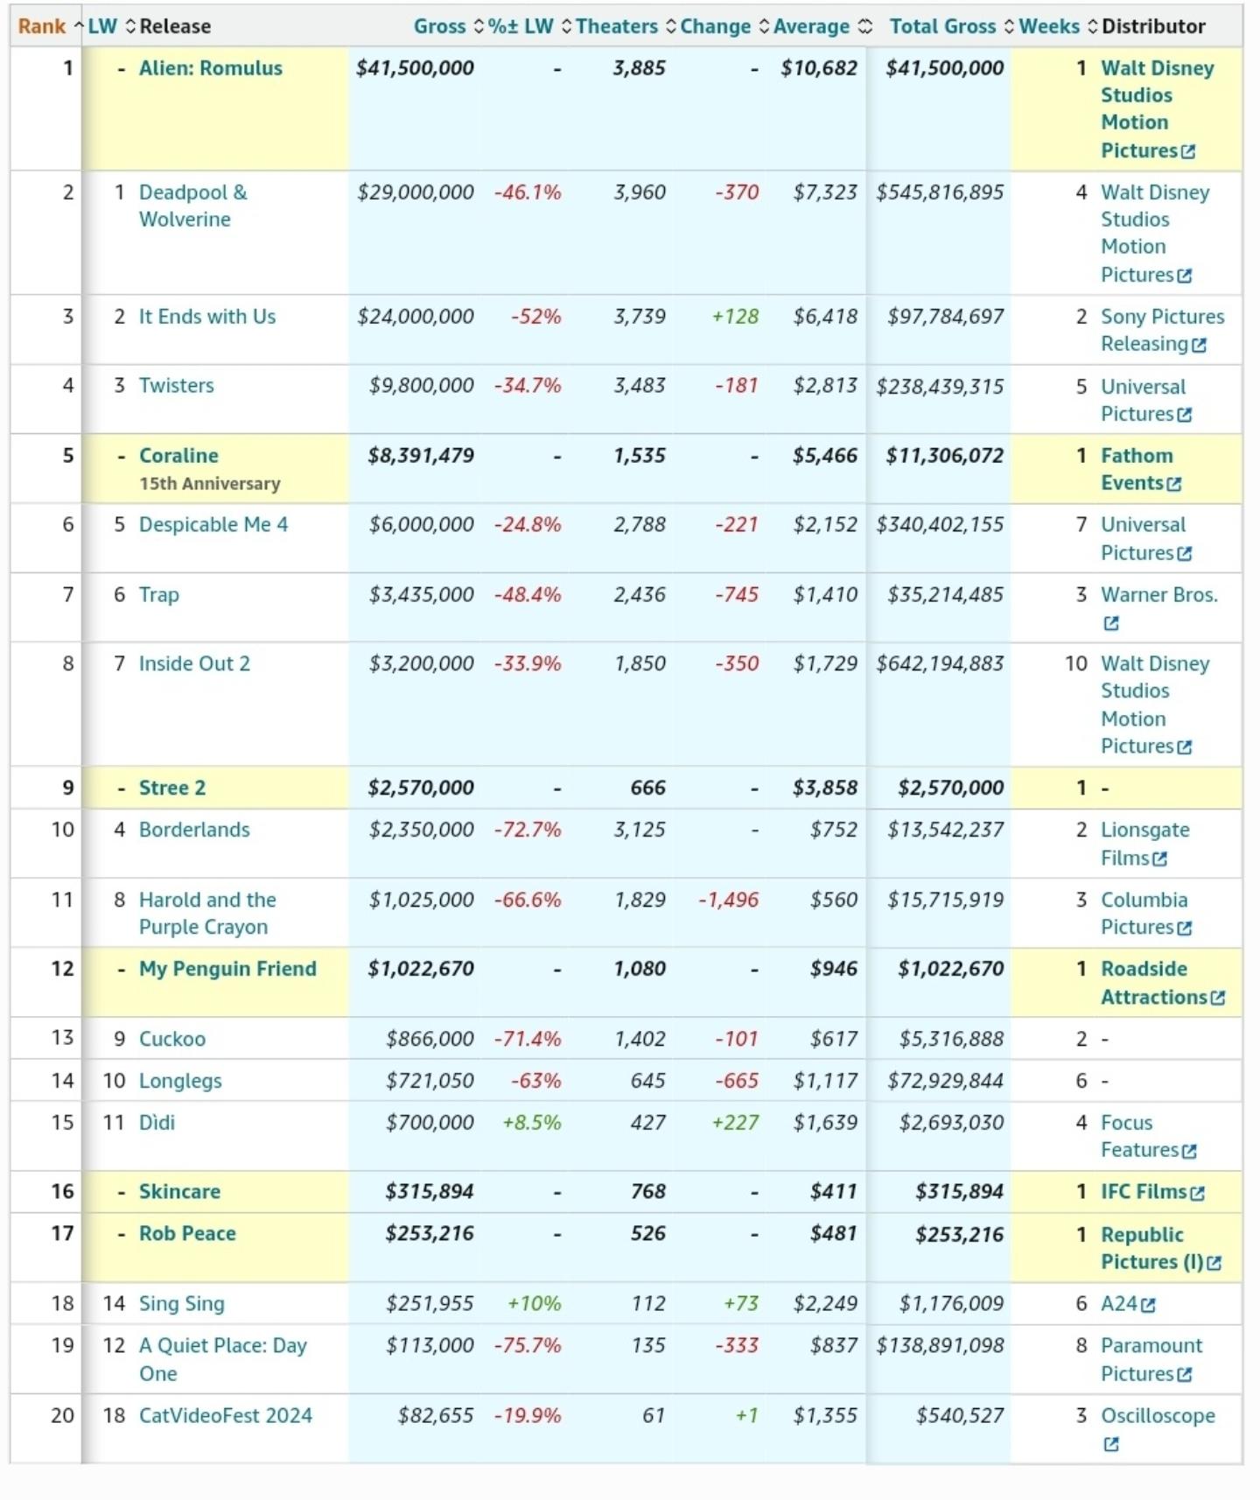Screen dimensions: 1260x1500
Task: Click external-link icon in Deadpool & Wolverine distributor cell
Action: click(1185, 277)
